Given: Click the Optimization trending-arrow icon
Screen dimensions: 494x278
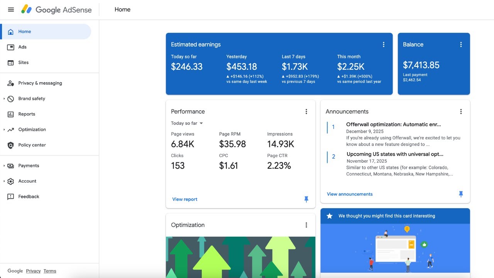Looking at the screenshot, I should click(x=11, y=130).
